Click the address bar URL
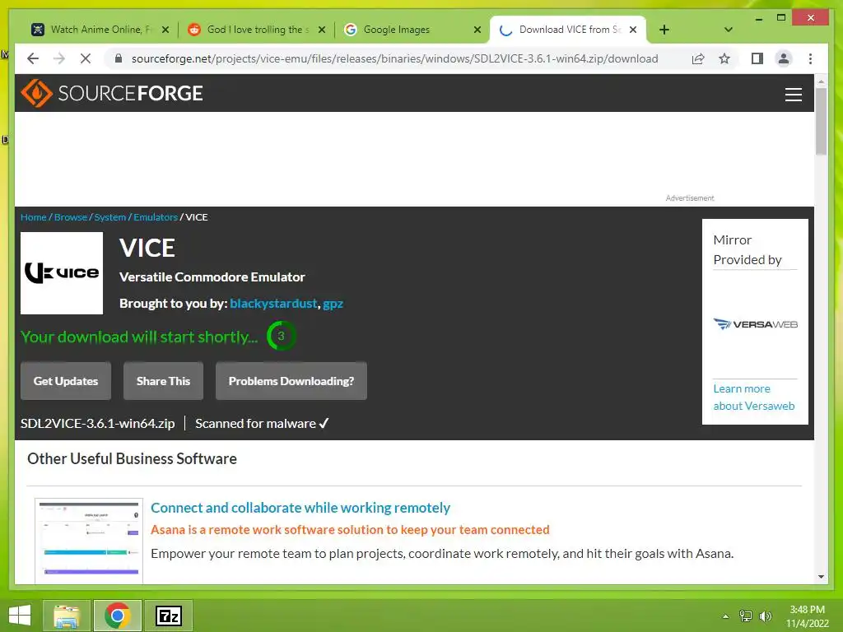The image size is (843, 632). [x=394, y=58]
